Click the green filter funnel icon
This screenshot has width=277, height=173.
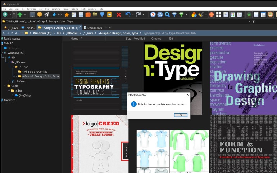tap(181, 15)
